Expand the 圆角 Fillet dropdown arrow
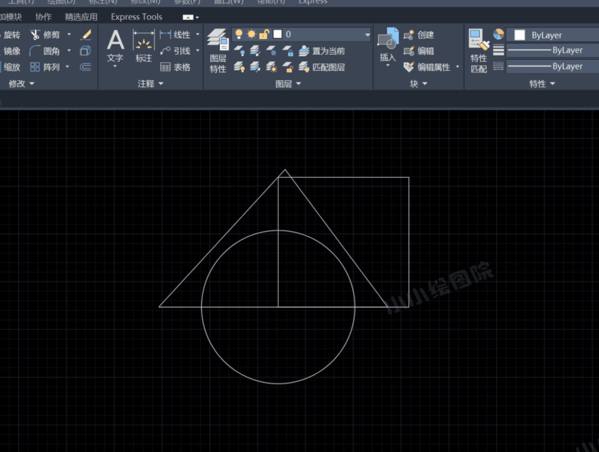The width and height of the screenshot is (599, 452). click(69, 50)
